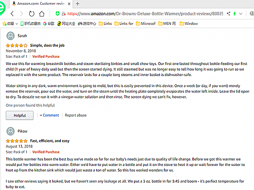Open a new tab with the plus icon
Image resolution: width=254 pixels, height=190 pixels.
click(77, 4)
